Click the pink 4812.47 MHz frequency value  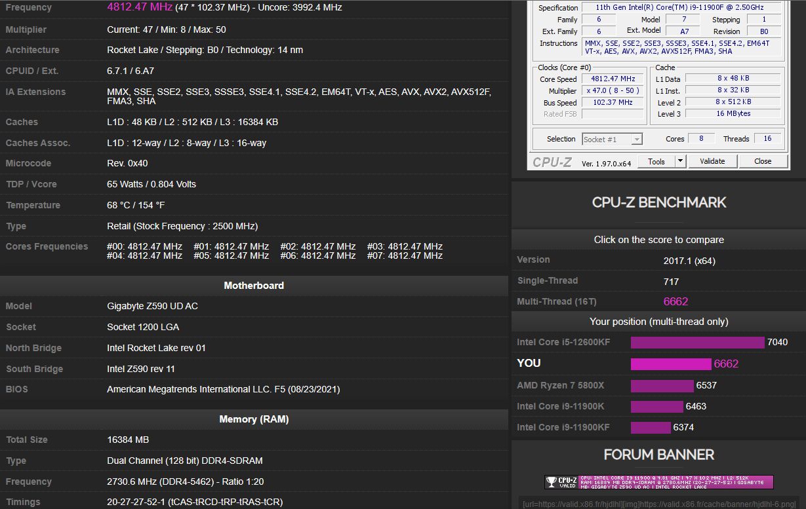click(x=140, y=7)
